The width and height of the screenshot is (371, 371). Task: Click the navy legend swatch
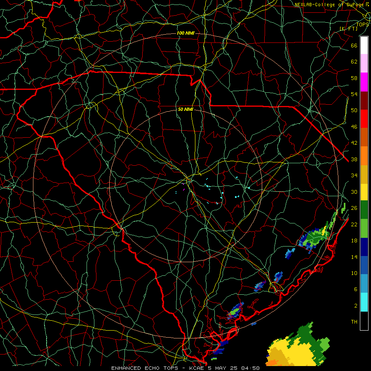(x=364, y=247)
